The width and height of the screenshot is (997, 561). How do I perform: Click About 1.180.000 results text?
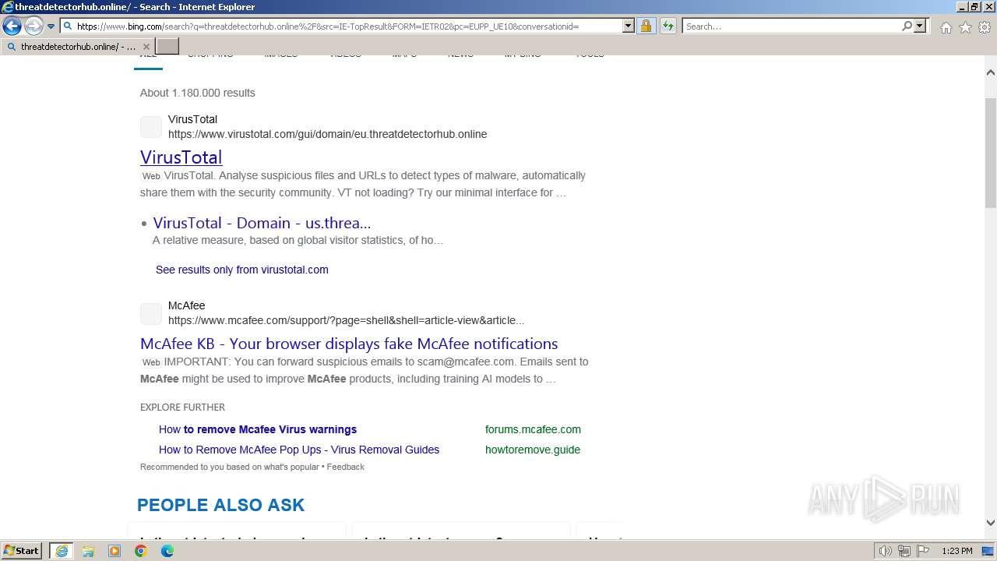pos(198,93)
